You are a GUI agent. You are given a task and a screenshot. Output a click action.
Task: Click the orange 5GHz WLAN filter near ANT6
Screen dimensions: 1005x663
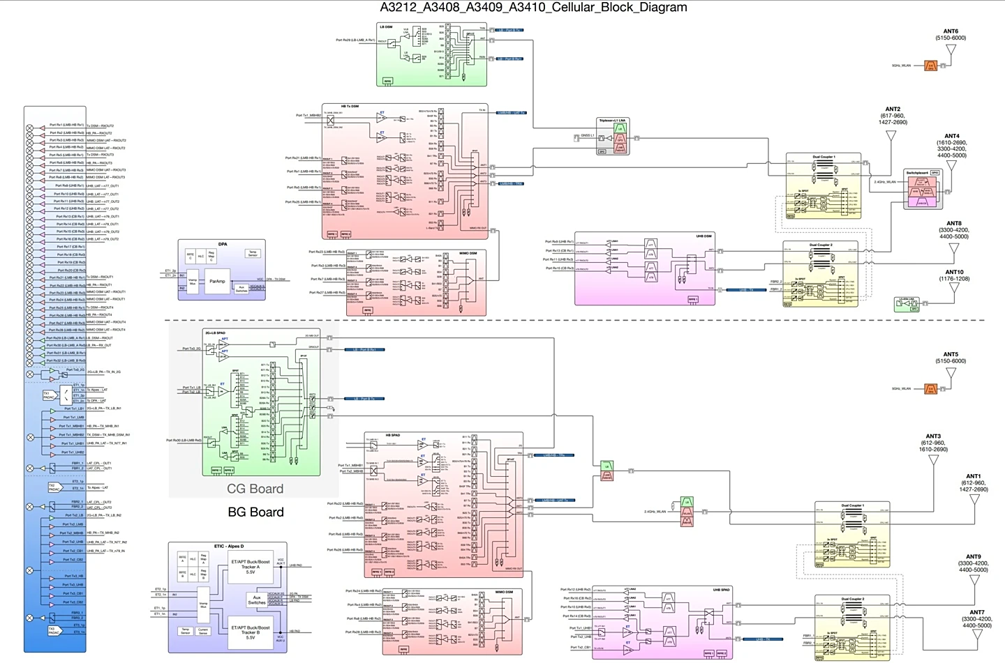point(930,66)
